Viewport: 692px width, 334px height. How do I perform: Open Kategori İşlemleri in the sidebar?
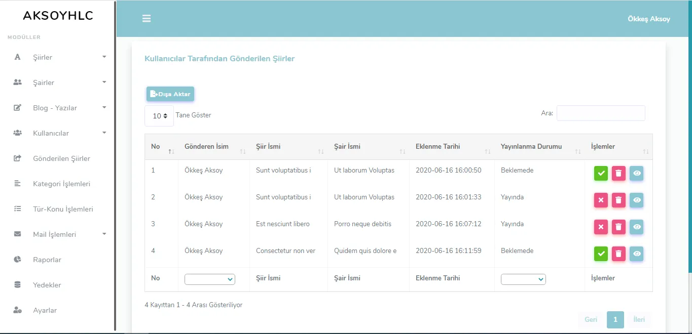tap(61, 184)
